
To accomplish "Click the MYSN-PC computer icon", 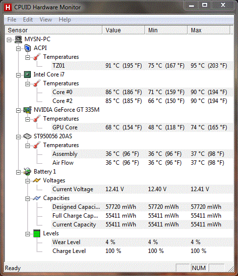I will tap(18, 39).
